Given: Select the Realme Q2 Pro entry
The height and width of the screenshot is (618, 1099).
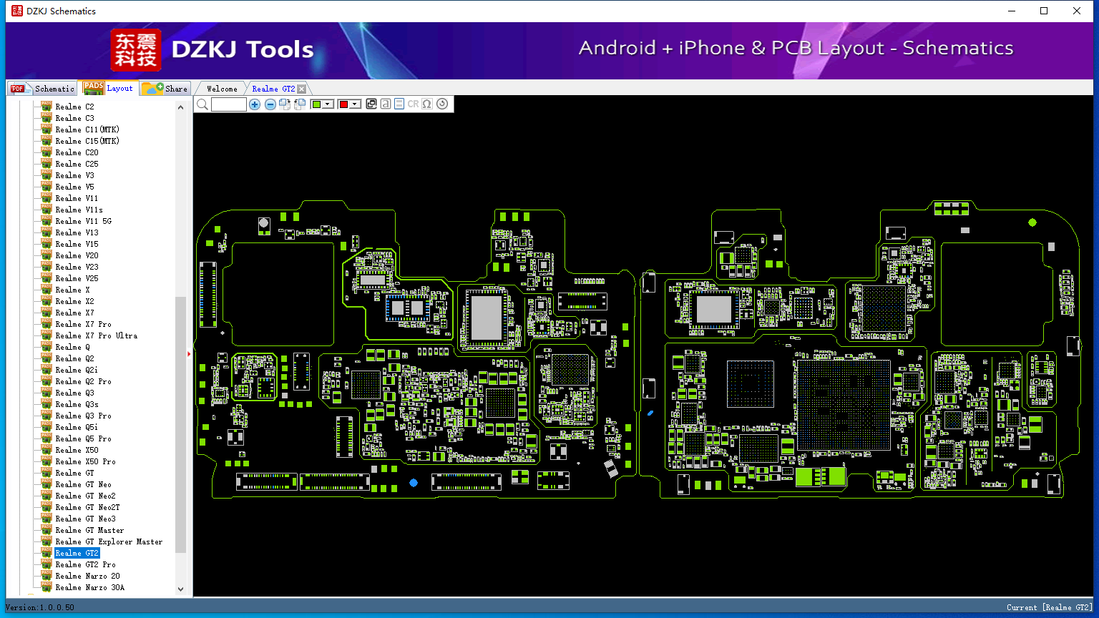Looking at the screenshot, I should pos(84,381).
